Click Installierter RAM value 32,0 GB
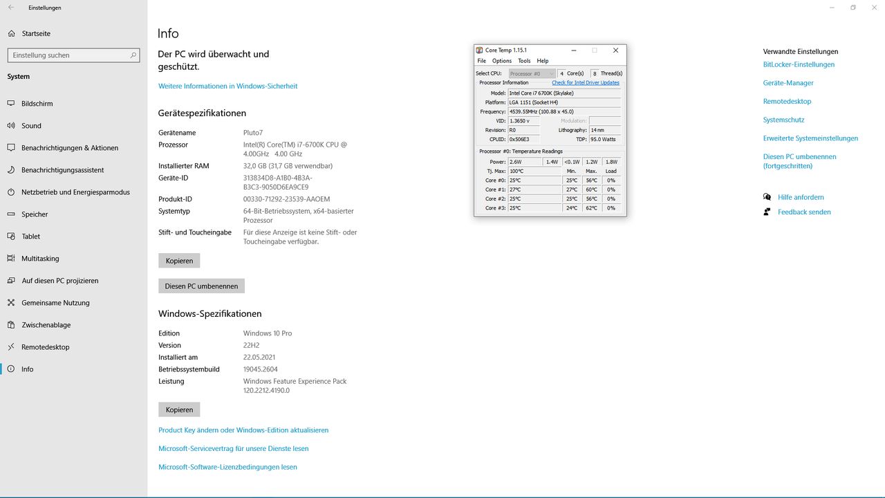 pos(288,166)
